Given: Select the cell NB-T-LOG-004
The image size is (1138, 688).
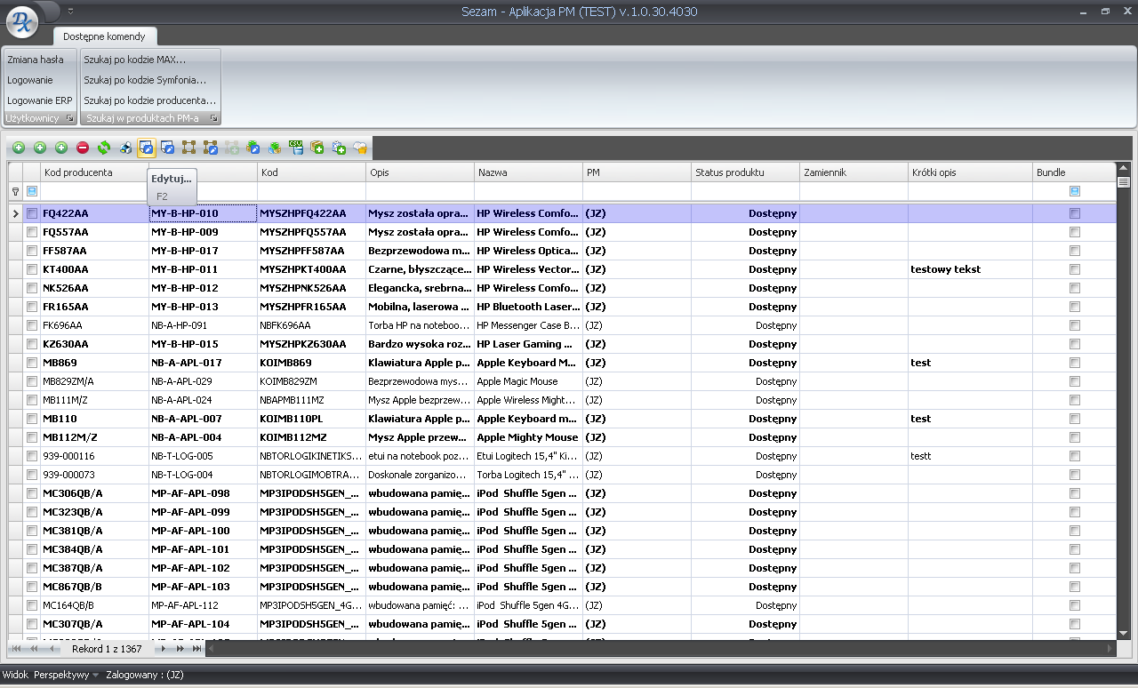Looking at the screenshot, I should [x=203, y=475].
